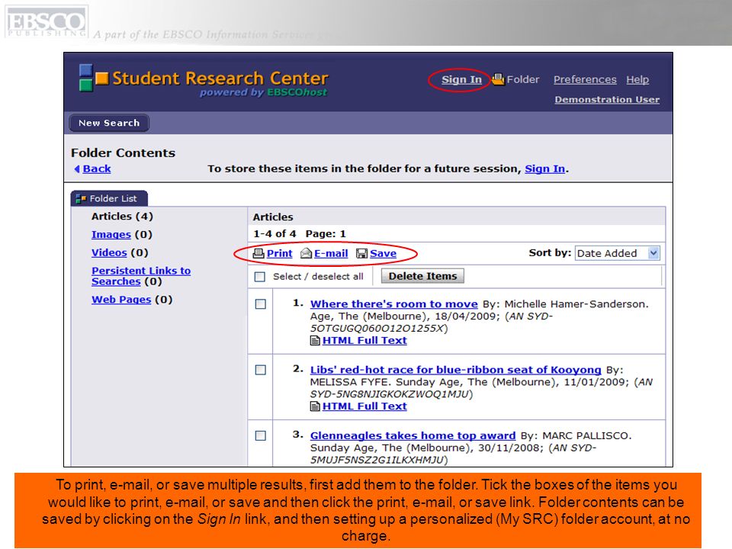
Task: Click the Save link
Action: [383, 253]
